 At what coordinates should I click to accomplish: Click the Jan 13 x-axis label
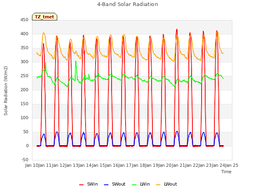72,165
